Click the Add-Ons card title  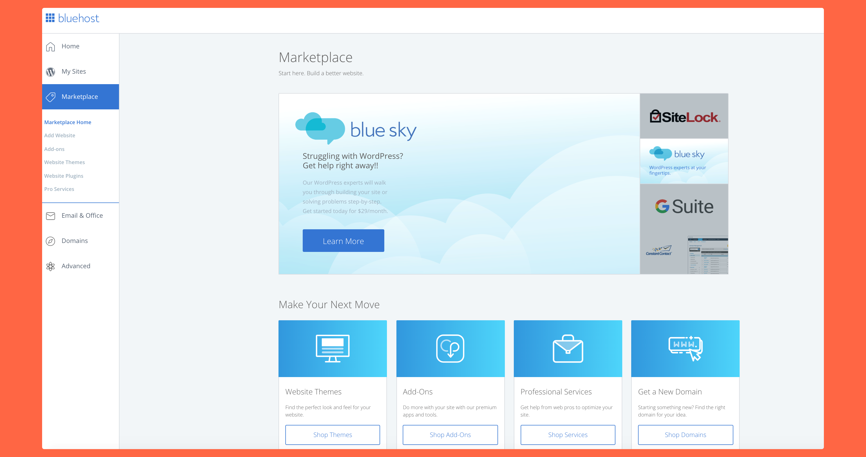pyautogui.click(x=417, y=392)
